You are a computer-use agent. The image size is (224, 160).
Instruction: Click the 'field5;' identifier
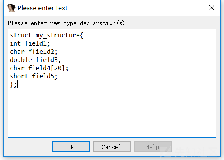pos(45,76)
